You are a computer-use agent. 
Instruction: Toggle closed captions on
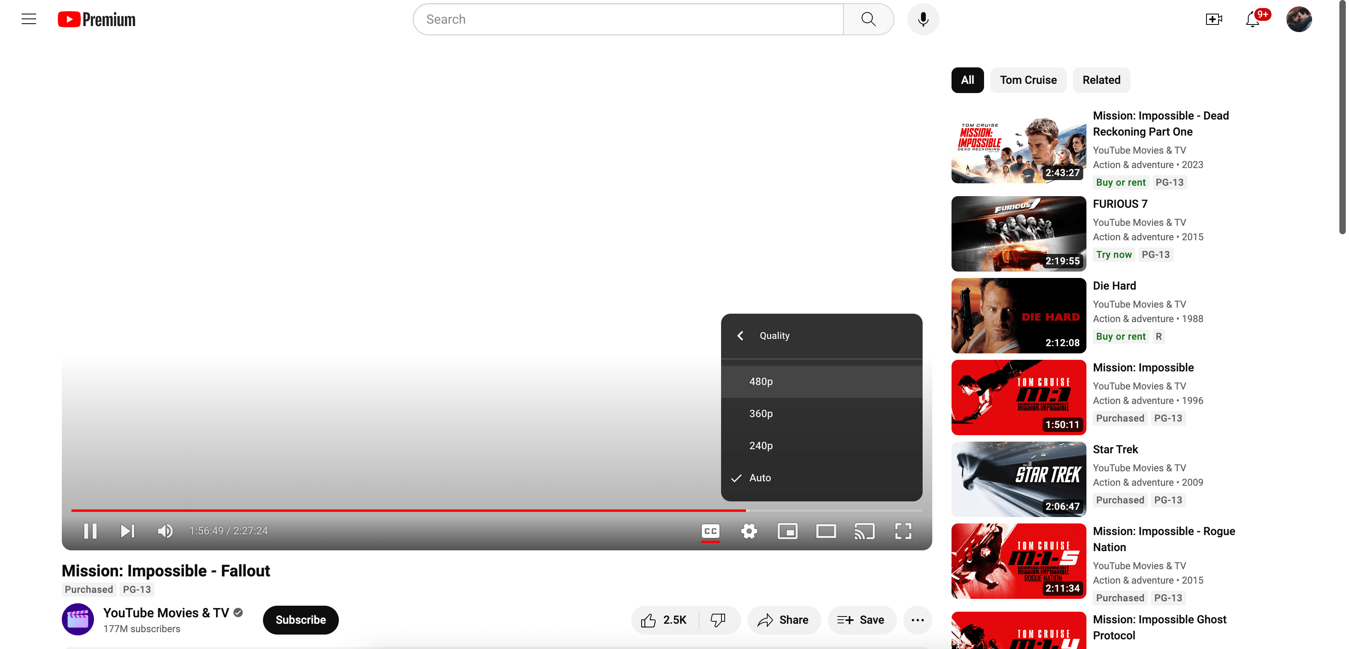coord(710,531)
